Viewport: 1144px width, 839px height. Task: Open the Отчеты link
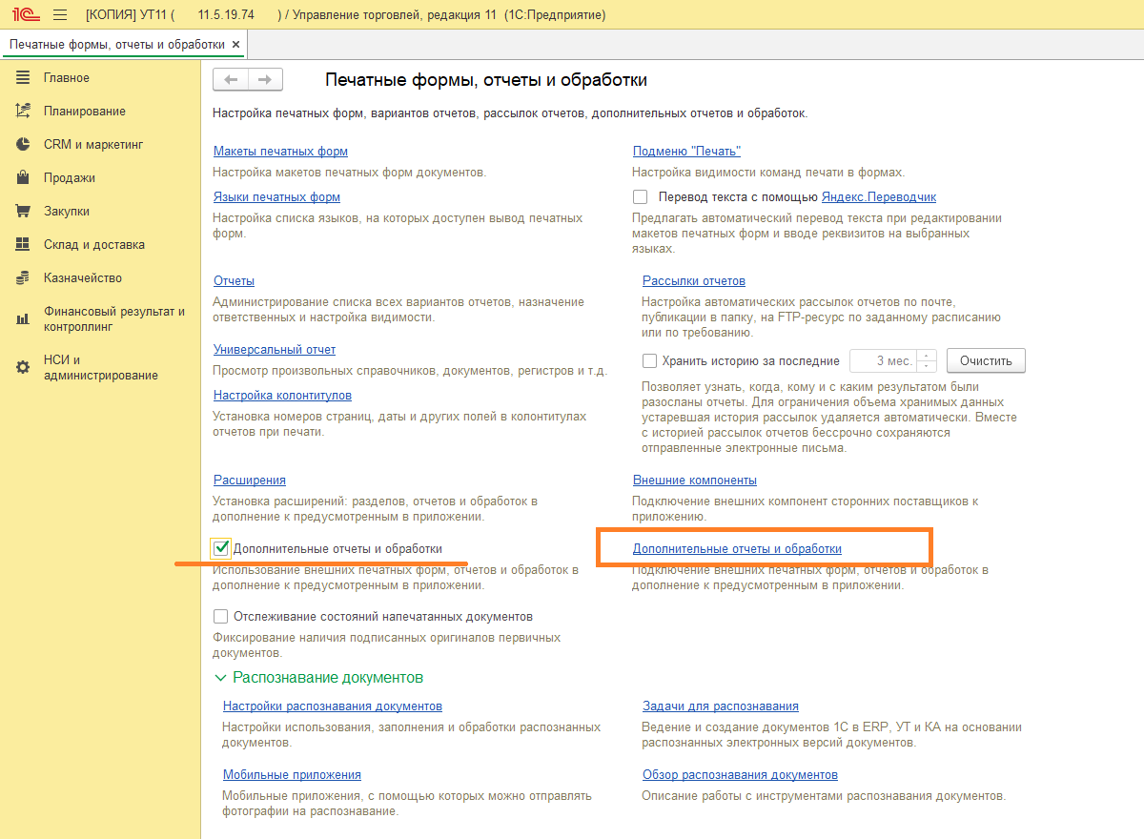[234, 281]
